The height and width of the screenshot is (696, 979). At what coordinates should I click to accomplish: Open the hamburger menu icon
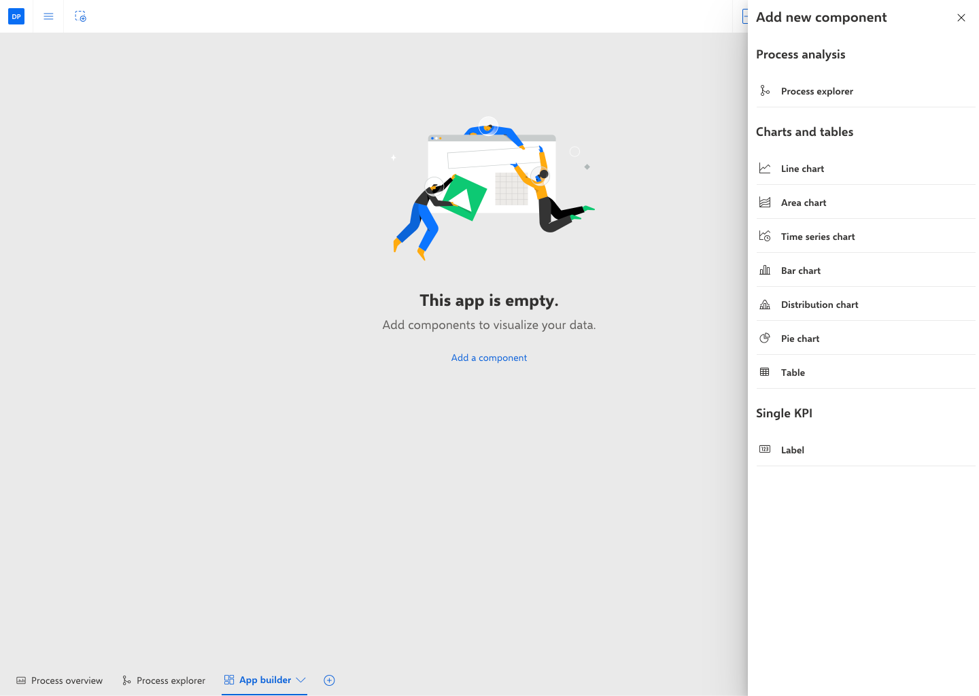point(48,16)
